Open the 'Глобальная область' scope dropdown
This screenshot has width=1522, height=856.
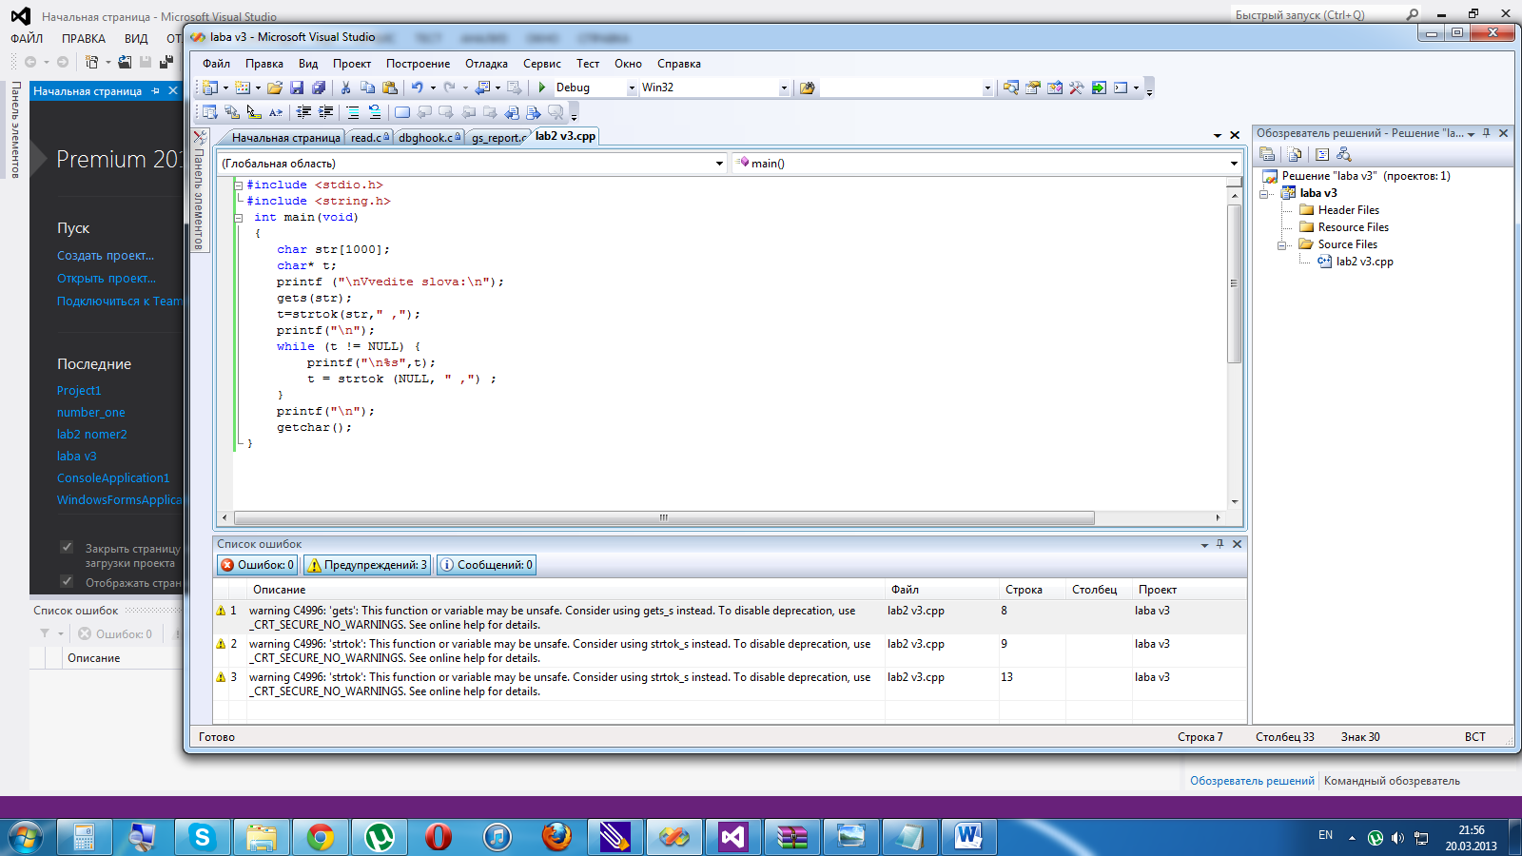point(719,164)
